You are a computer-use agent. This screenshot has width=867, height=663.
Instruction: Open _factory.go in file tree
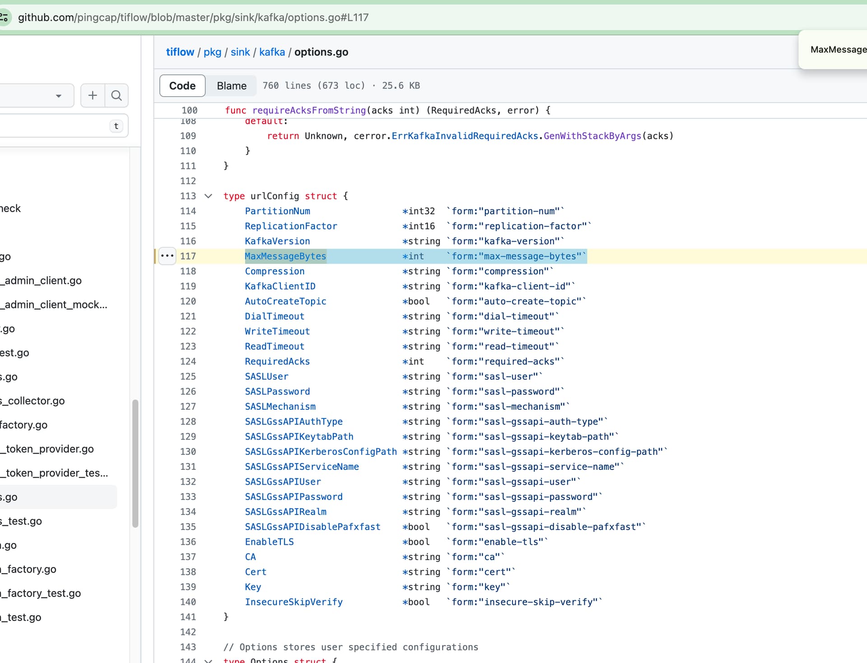(28, 569)
